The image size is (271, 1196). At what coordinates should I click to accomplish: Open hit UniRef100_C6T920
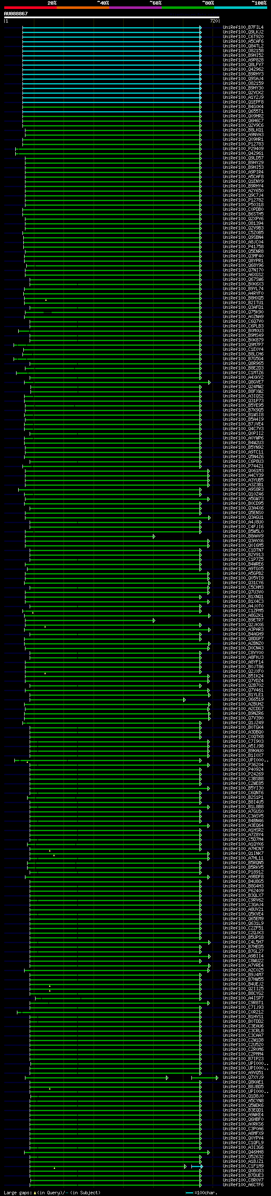coord(243,36)
